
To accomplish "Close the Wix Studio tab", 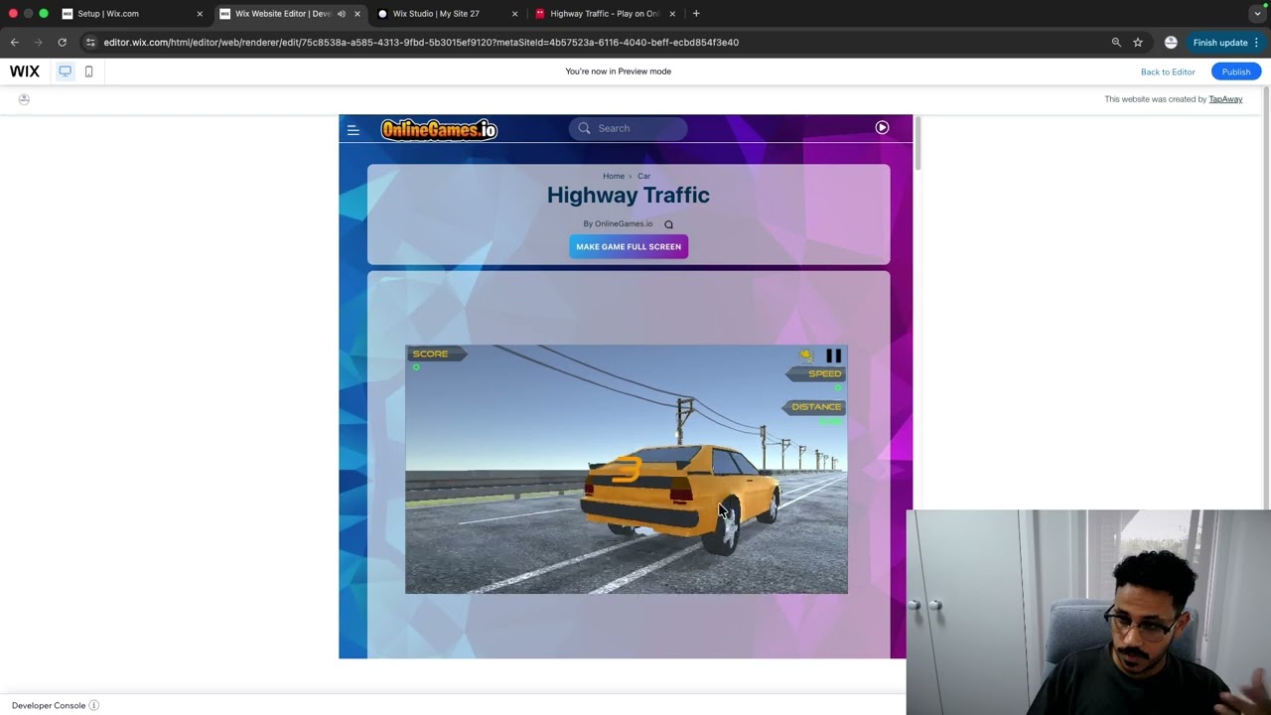I will pos(514,14).
